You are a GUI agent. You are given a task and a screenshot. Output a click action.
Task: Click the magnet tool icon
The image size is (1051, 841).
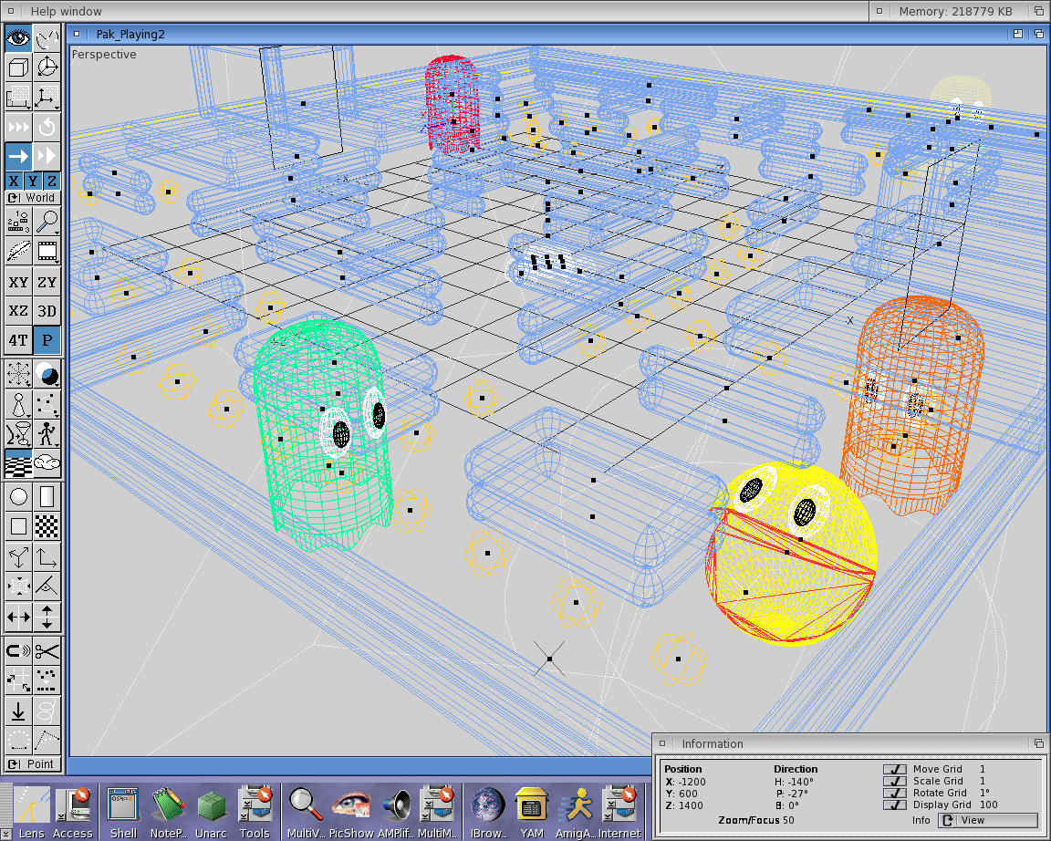[18, 651]
